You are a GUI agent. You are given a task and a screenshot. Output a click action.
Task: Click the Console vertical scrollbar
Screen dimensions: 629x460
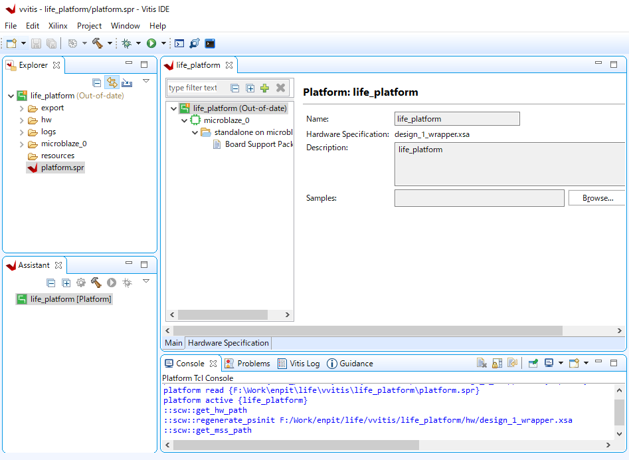(620, 412)
